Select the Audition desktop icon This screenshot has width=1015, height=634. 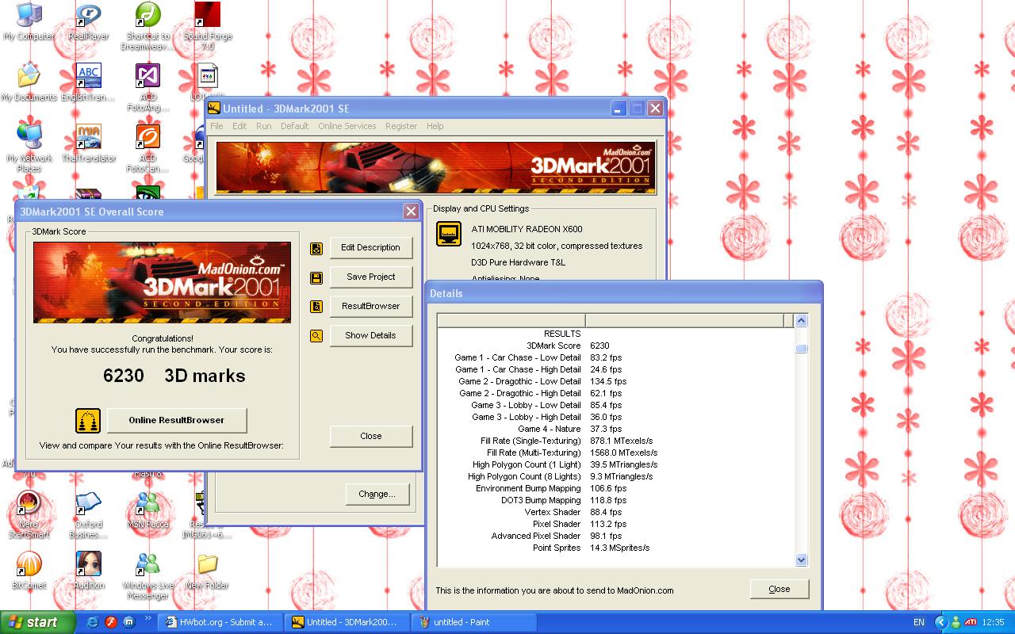[x=88, y=571]
